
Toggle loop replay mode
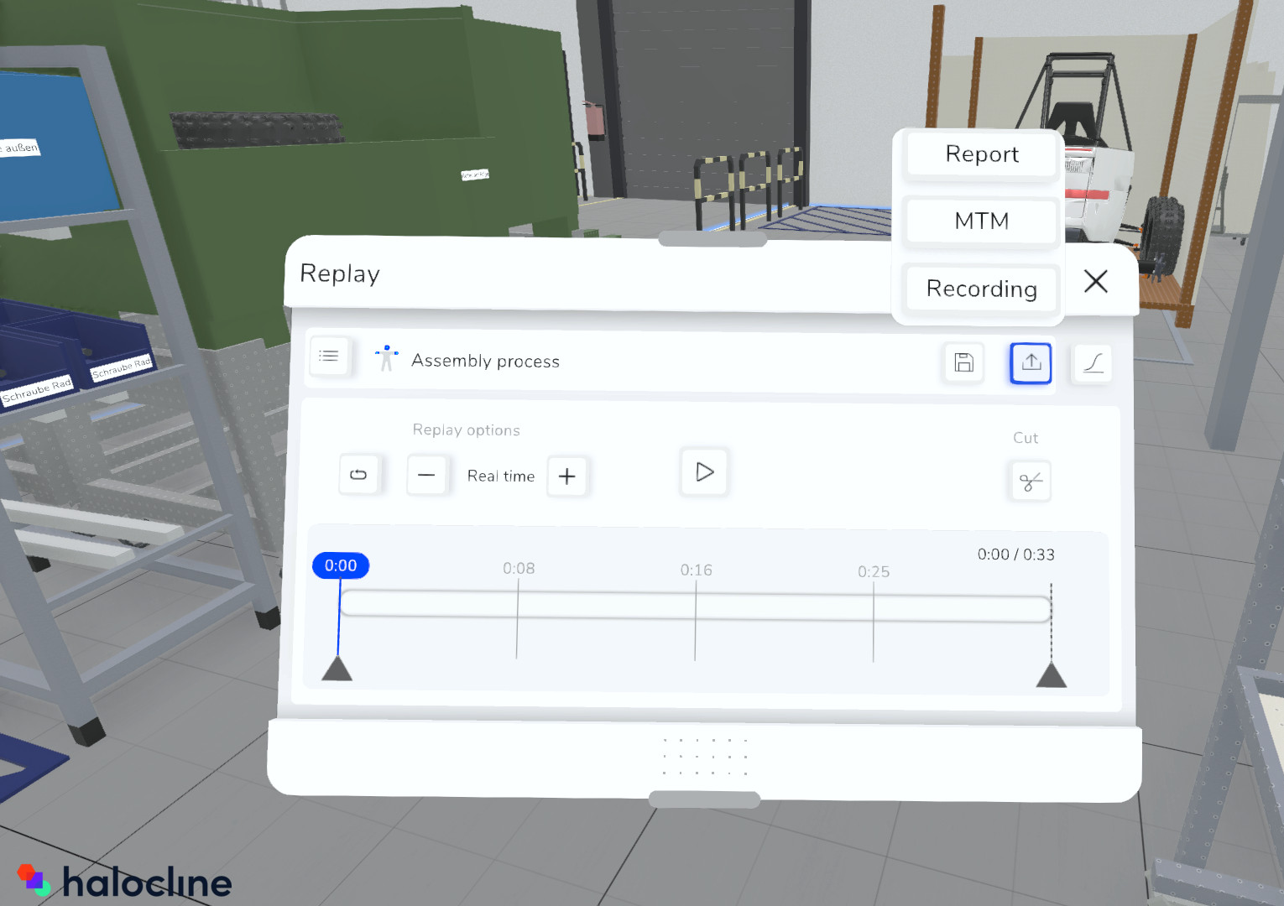pyautogui.click(x=358, y=474)
